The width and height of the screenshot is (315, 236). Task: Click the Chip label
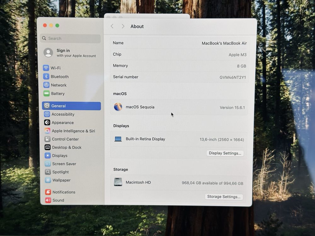117,54
